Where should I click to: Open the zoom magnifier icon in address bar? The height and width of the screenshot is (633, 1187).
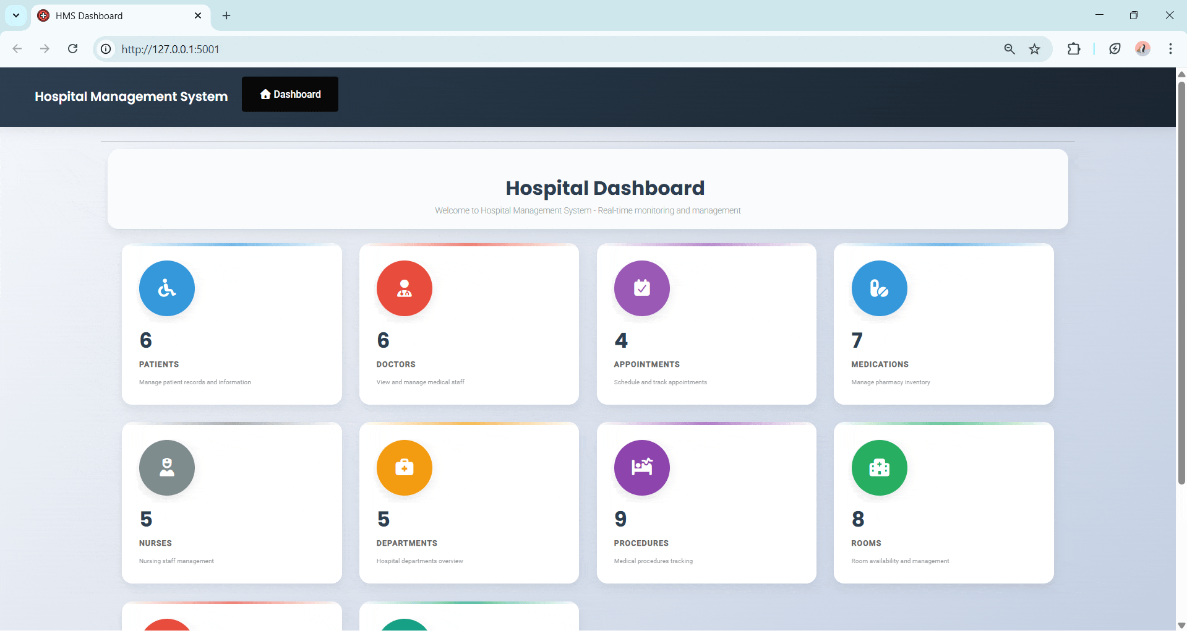click(1009, 49)
